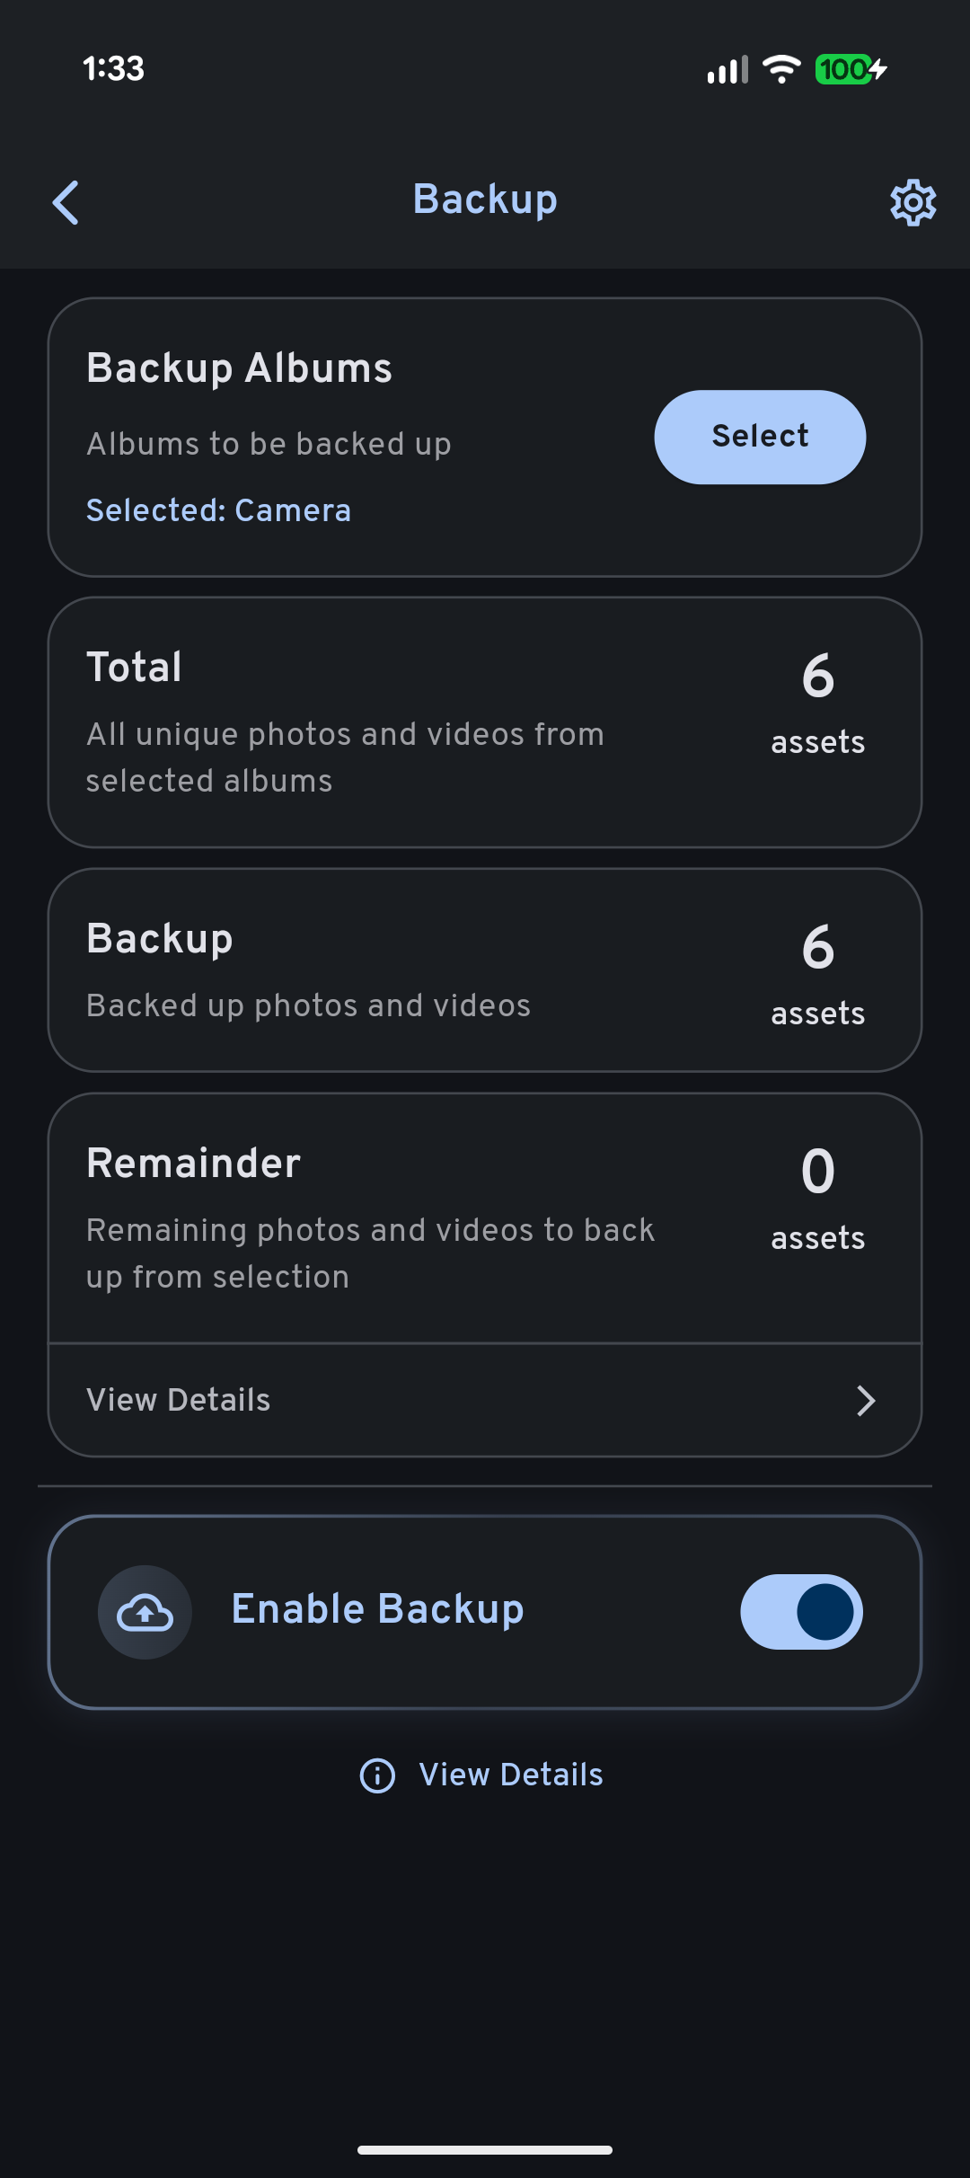This screenshot has width=970, height=2178.
Task: Tap the clock time in status bar
Action: [x=113, y=69]
